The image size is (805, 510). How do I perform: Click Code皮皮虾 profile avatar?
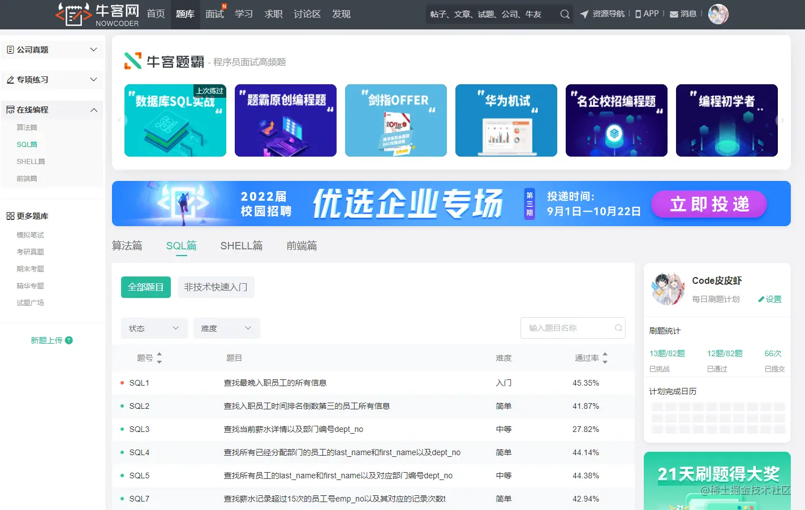[668, 289]
